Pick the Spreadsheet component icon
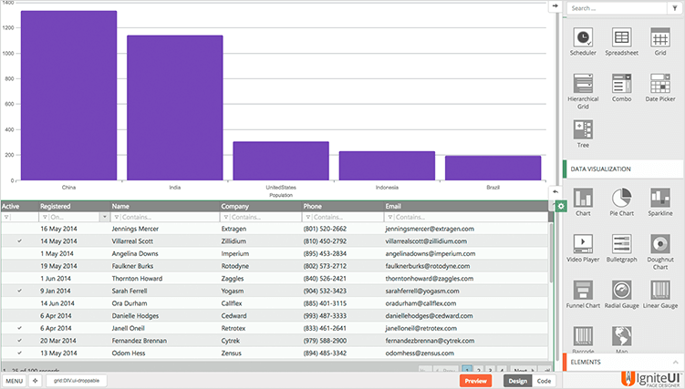The width and height of the screenshot is (685, 389). [x=622, y=37]
